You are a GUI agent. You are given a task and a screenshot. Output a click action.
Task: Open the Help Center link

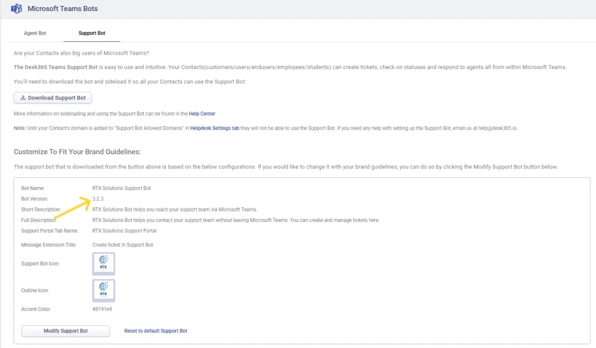tap(202, 113)
